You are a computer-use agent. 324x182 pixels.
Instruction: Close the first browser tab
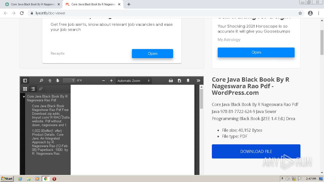[58, 4]
